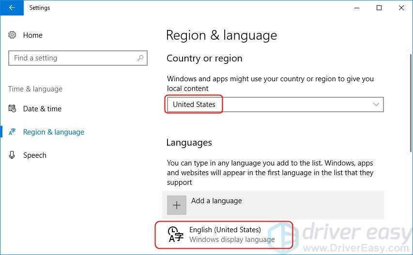This screenshot has width=413, height=255.
Task: Open the United States country combo box
Action: (275, 105)
